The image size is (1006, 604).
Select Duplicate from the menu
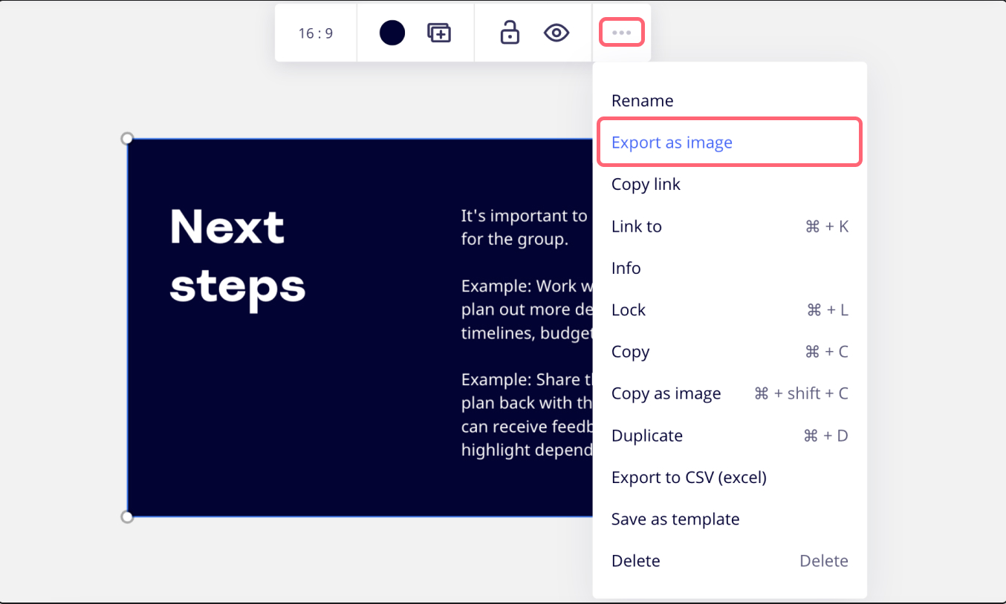tap(647, 436)
